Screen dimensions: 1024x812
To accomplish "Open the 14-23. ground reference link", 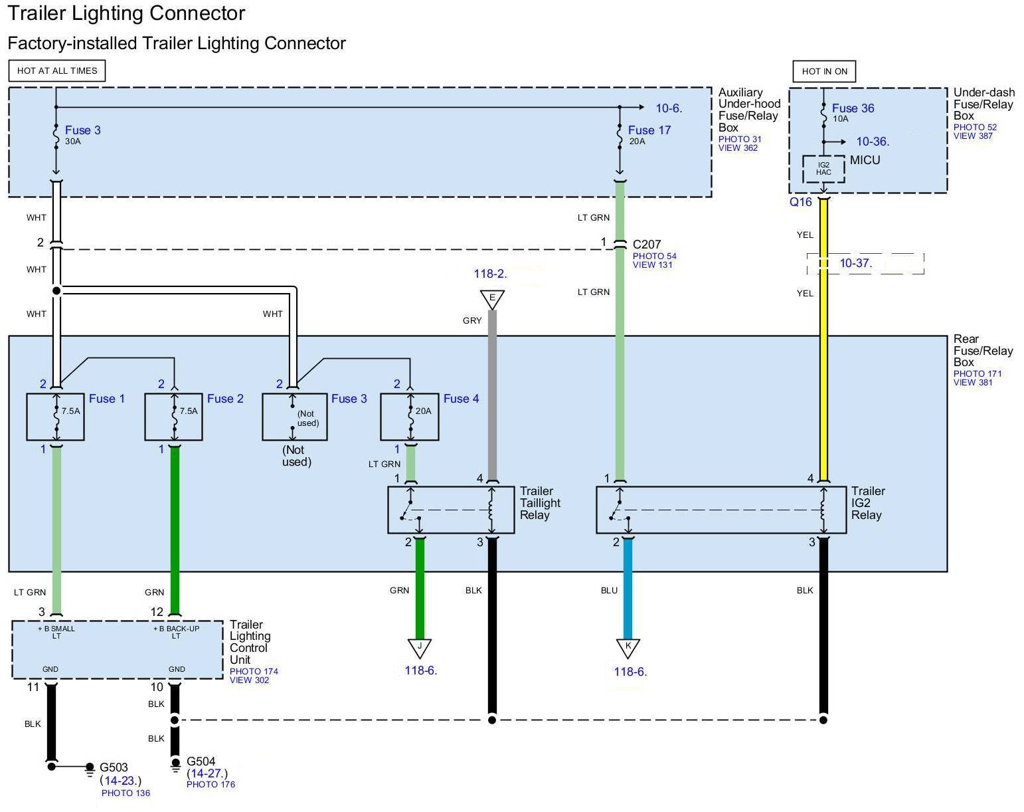I will coord(120,780).
